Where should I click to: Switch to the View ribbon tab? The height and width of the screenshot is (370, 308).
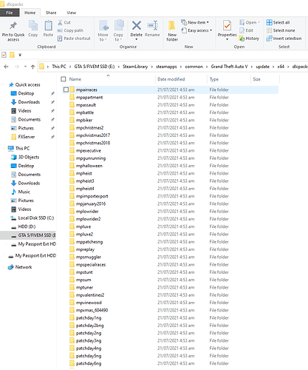pos(72,13)
